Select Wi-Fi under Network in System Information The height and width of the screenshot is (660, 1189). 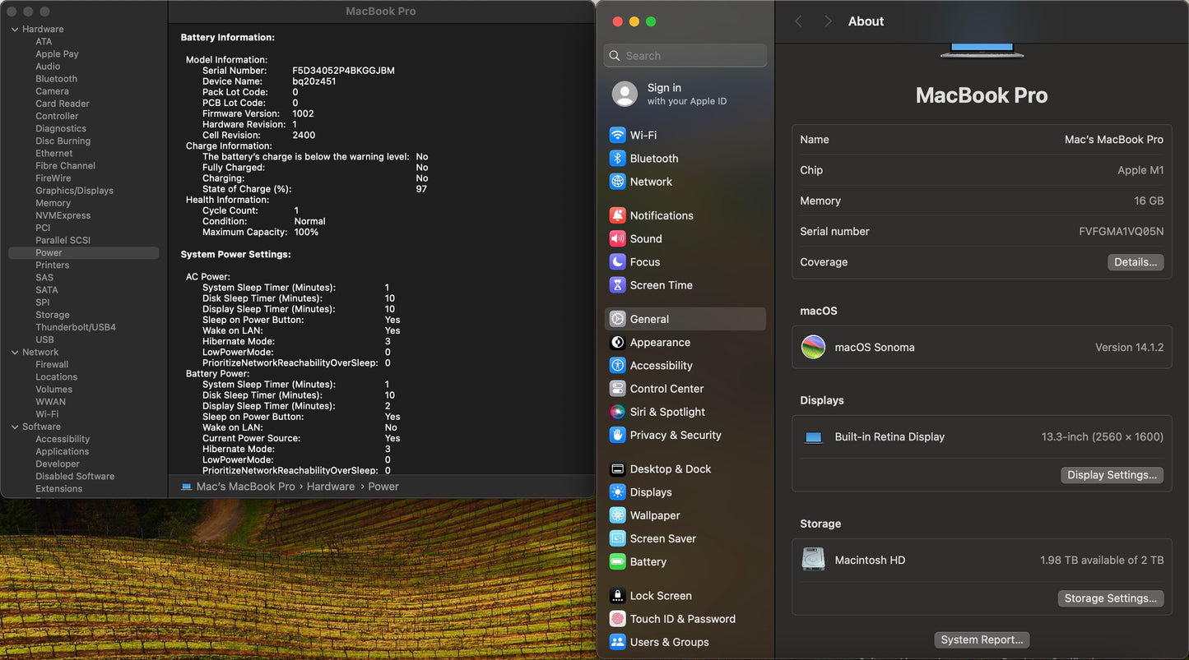coord(47,414)
